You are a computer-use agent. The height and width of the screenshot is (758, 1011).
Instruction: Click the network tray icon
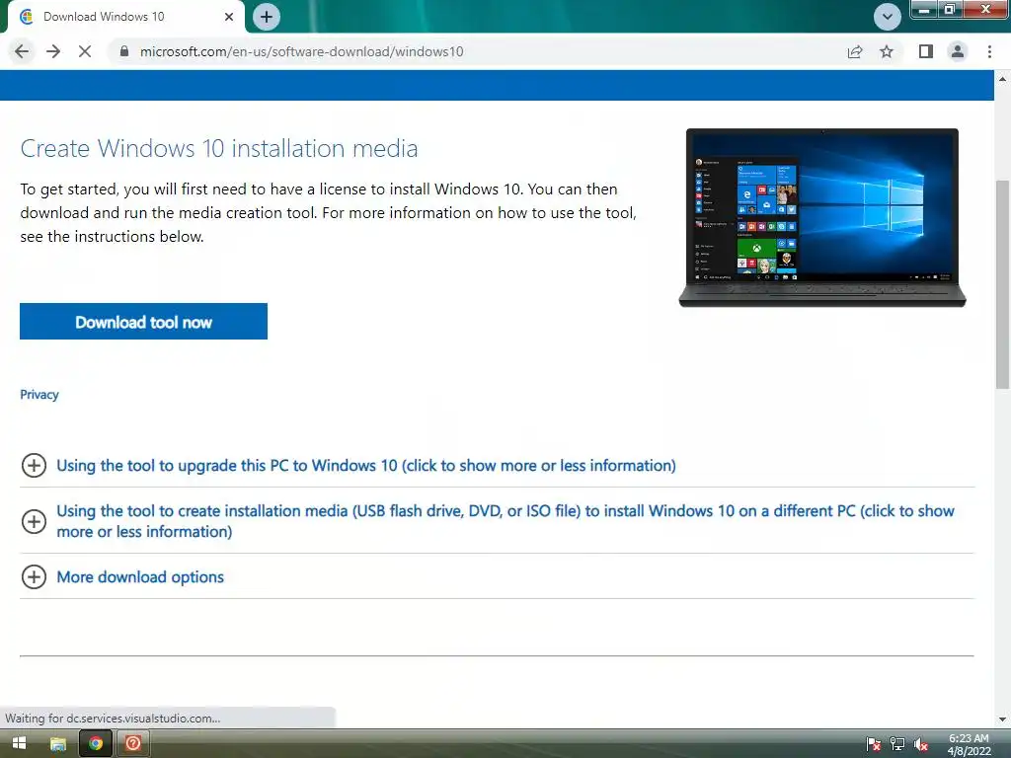pos(896,744)
